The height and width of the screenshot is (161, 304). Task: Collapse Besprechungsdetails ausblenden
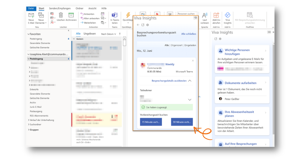(x=171, y=81)
